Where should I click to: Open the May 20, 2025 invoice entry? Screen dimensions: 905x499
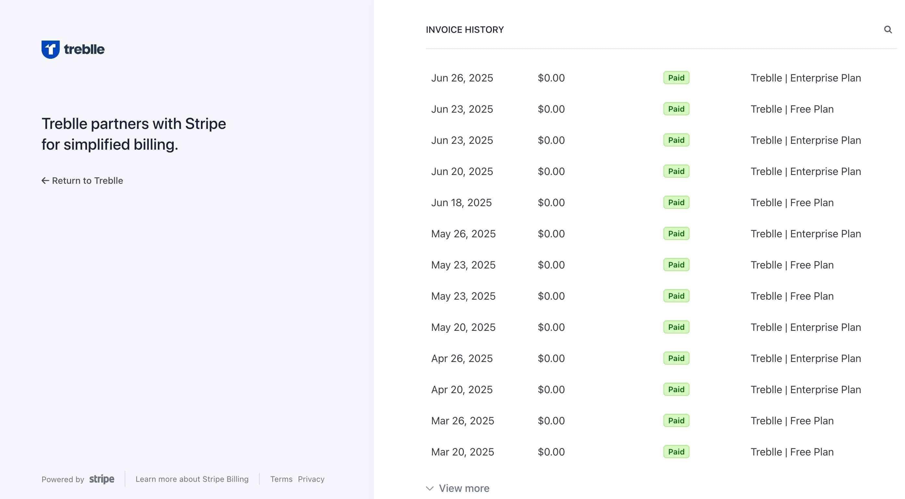pyautogui.click(x=597, y=327)
